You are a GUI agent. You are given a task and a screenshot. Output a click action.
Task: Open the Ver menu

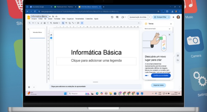point(45,19)
